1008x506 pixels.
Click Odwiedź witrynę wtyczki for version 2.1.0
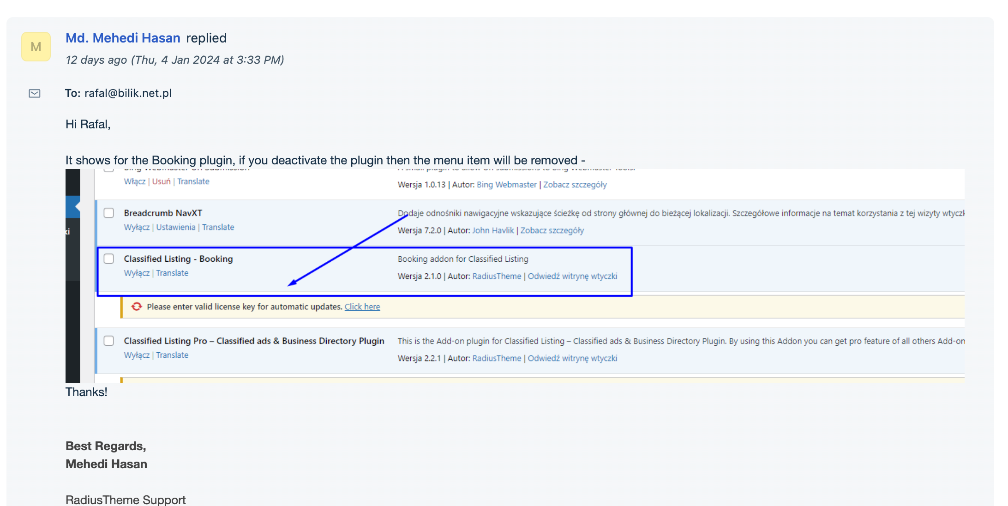[x=573, y=276]
